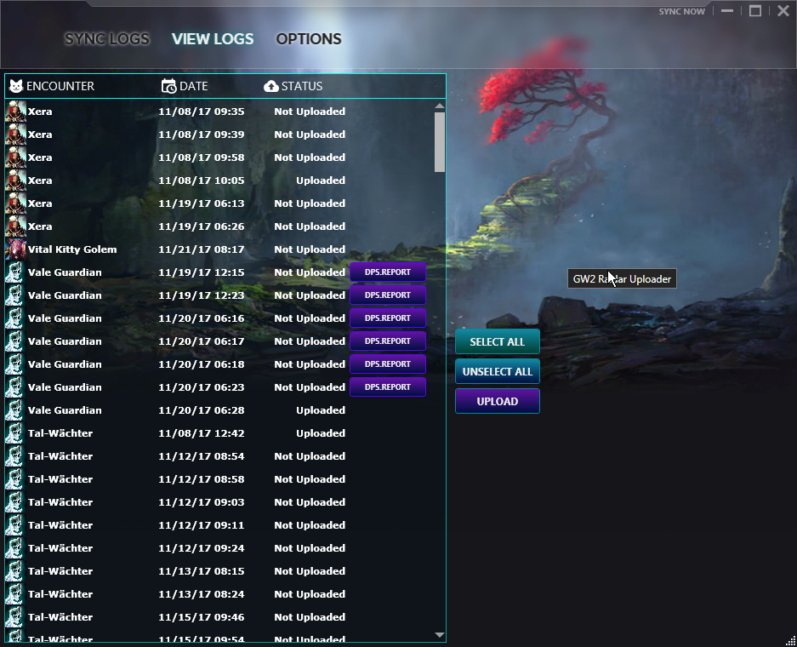The image size is (797, 647).
Task: Click Tal-Wächter icon for 11/12/17 09:11
Action: click(15, 525)
